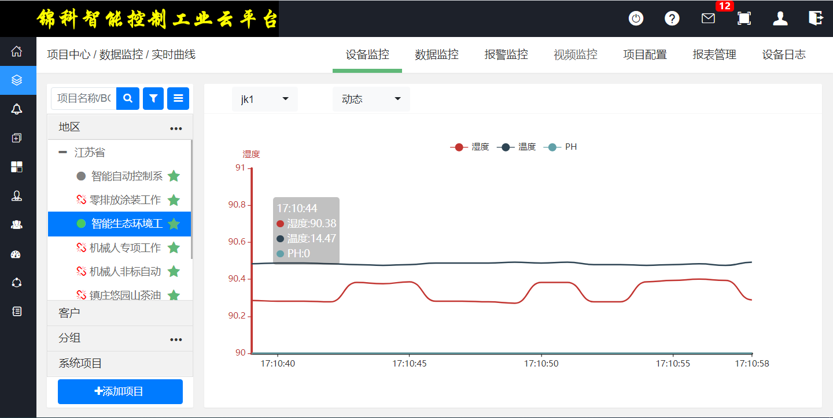Open the bell alarm icon in sidebar
This screenshot has width=833, height=418.
coord(17,109)
